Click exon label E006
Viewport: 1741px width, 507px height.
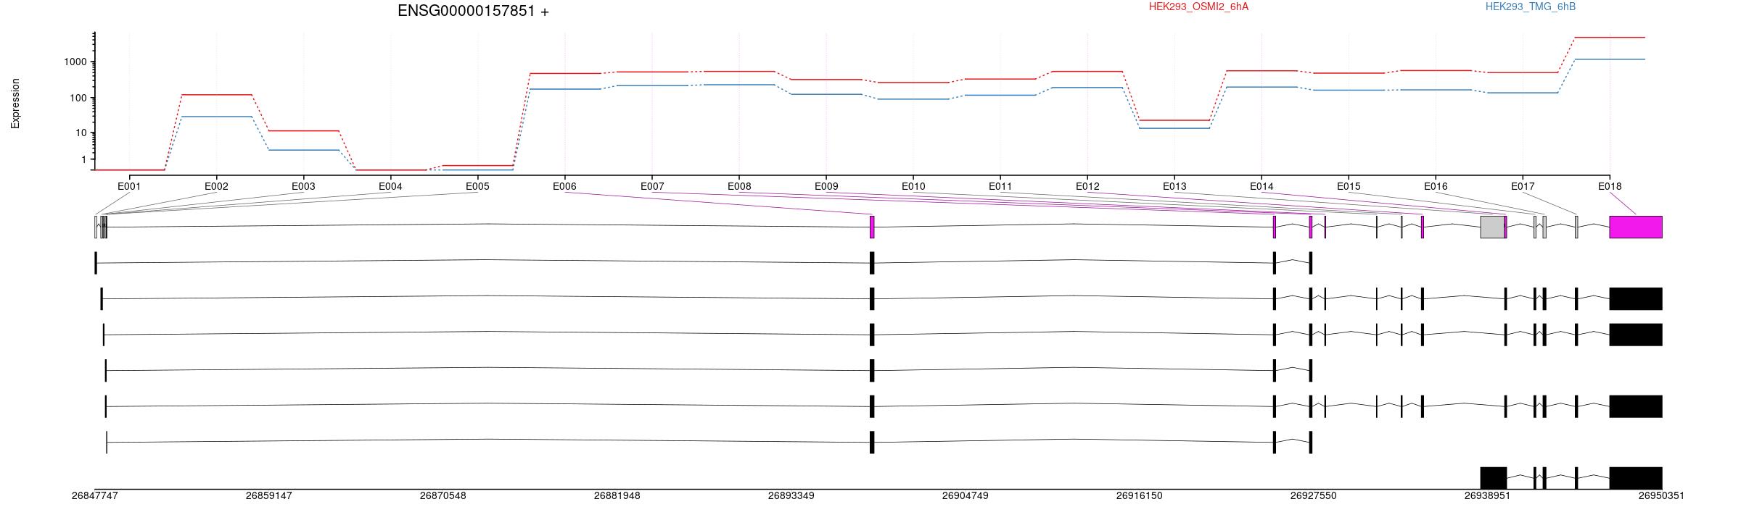pyautogui.click(x=564, y=186)
